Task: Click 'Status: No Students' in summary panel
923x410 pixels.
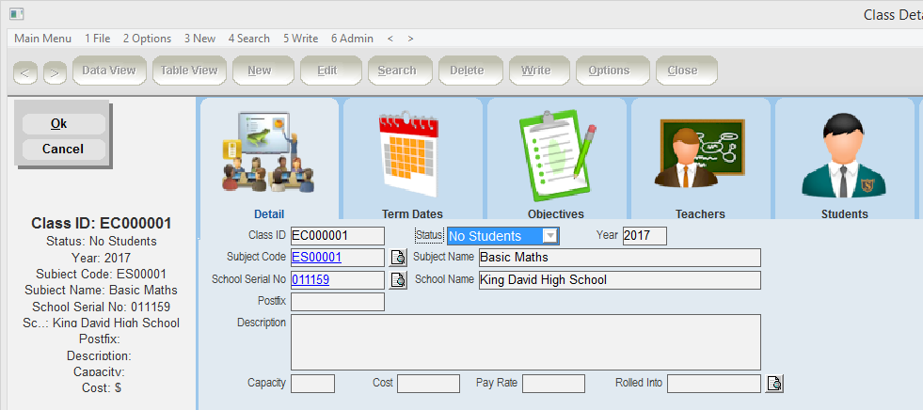Action: point(102,241)
